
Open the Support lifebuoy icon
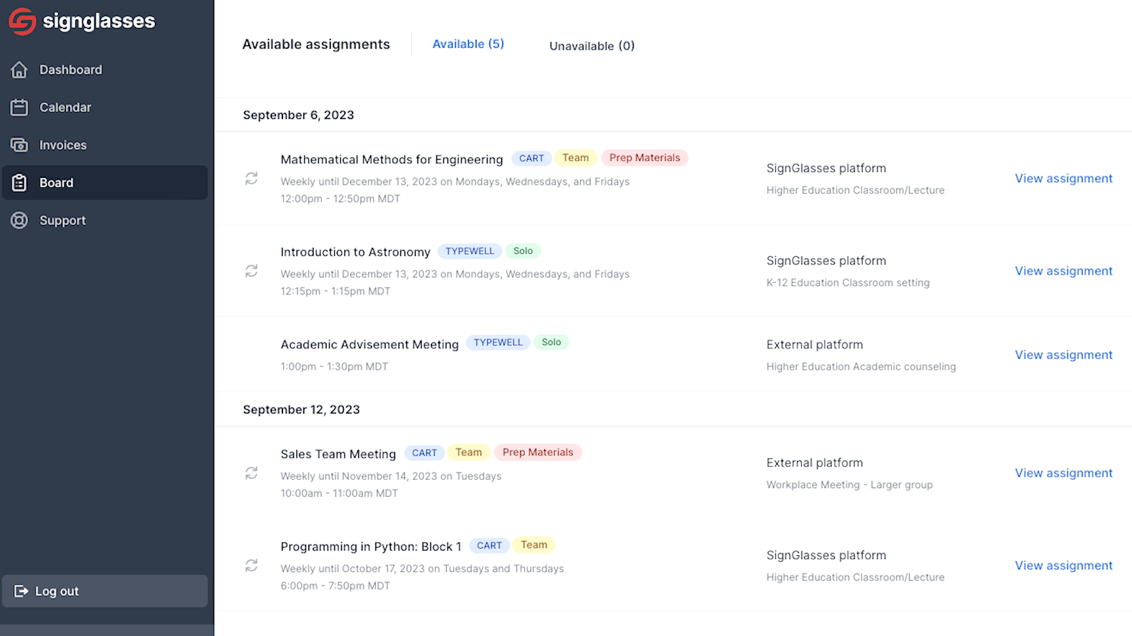pos(19,220)
